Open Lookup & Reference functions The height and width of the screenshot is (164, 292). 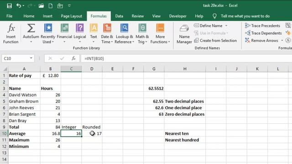[124, 34]
